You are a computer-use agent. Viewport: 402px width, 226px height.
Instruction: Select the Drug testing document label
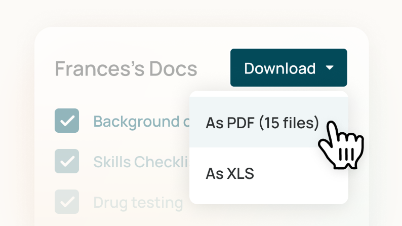138,203
